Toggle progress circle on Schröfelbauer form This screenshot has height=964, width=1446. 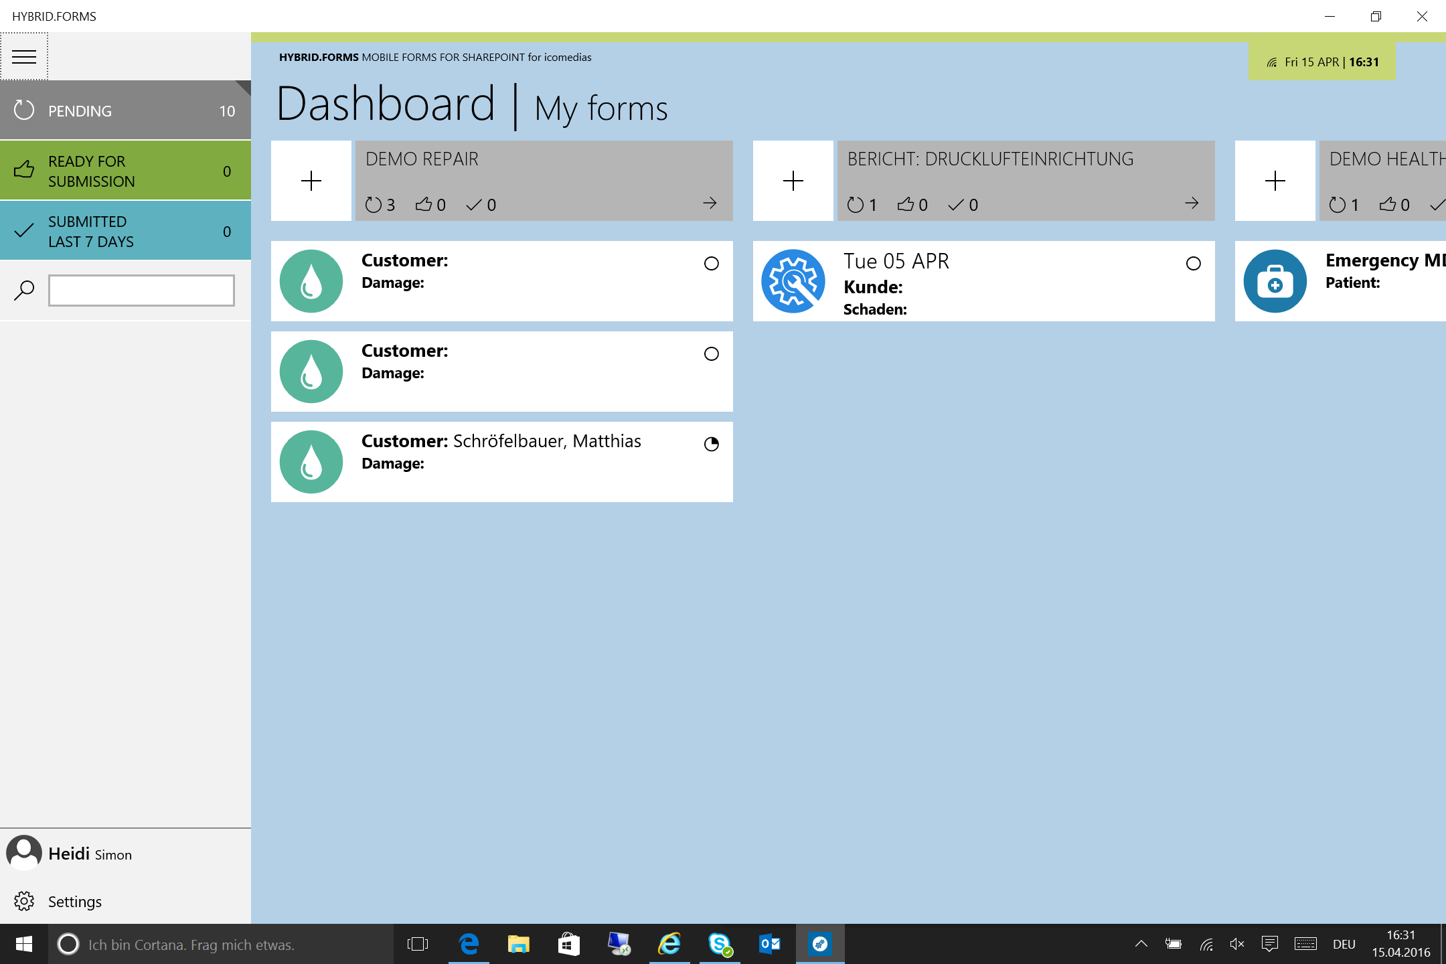(712, 445)
